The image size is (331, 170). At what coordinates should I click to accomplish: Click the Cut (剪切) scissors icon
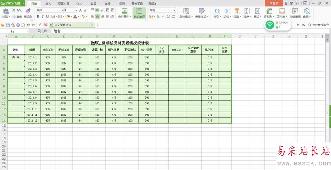pos(14,10)
